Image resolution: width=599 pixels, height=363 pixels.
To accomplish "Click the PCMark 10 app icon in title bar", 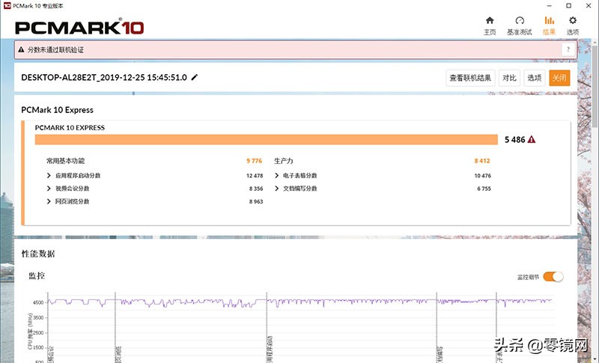I will coord(7,6).
